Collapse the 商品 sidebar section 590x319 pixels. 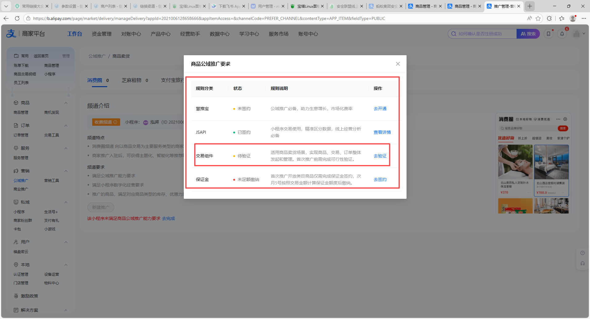coord(66,103)
